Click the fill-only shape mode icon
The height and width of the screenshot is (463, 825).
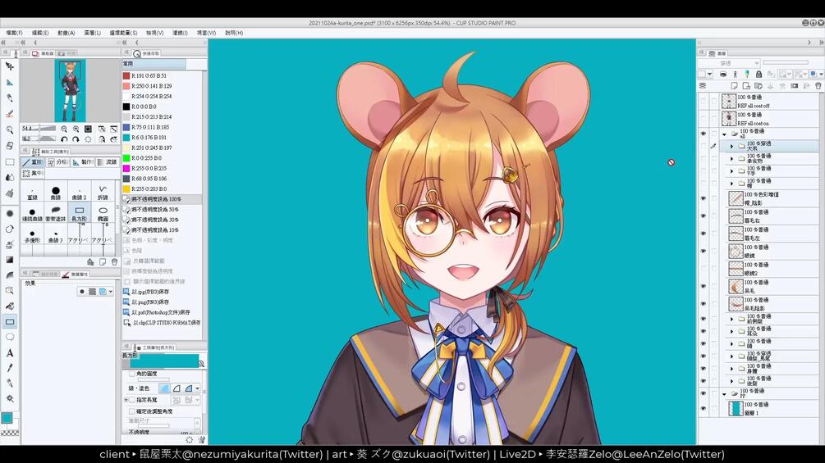coord(165,388)
